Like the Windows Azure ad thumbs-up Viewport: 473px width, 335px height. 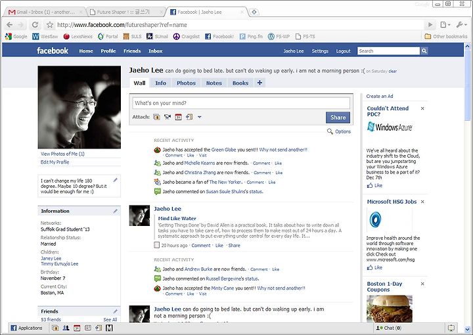[374, 185]
